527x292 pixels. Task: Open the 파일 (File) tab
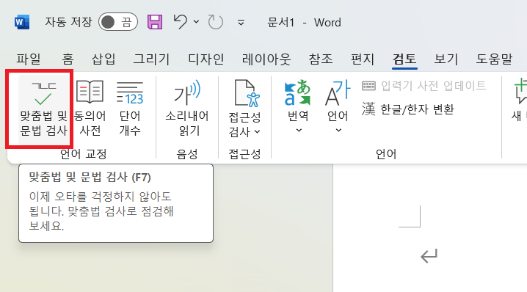(x=29, y=59)
